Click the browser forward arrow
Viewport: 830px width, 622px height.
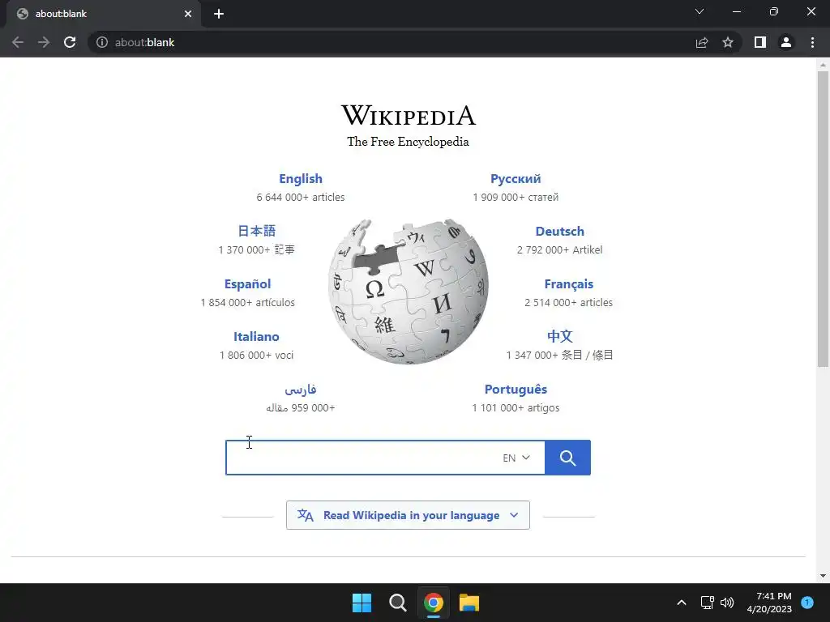[44, 42]
